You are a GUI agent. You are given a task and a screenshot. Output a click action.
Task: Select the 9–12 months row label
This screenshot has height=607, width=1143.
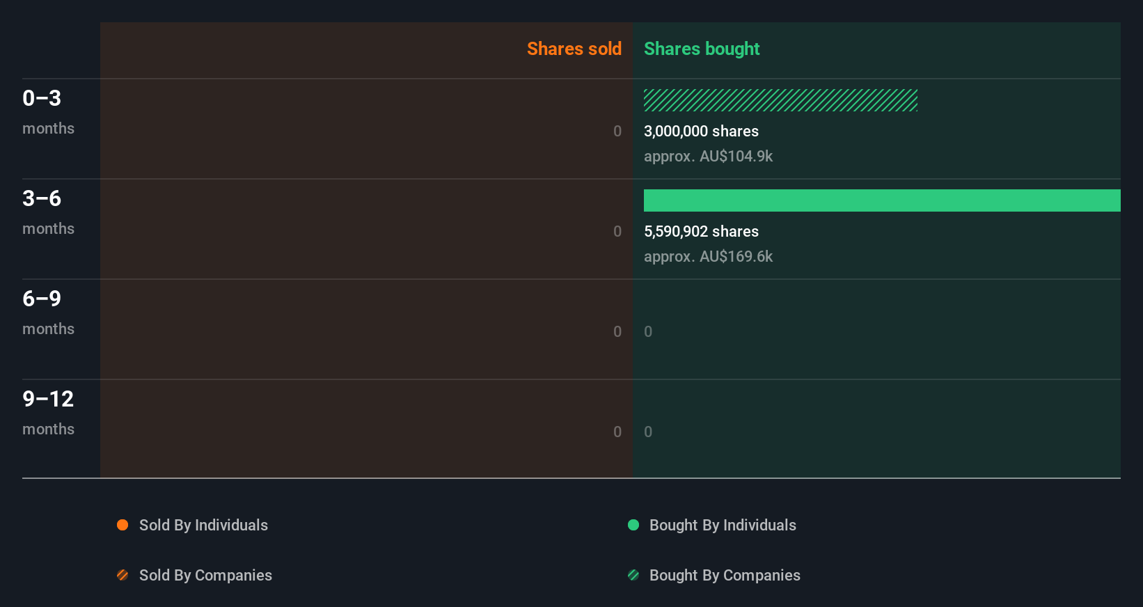pos(48,412)
